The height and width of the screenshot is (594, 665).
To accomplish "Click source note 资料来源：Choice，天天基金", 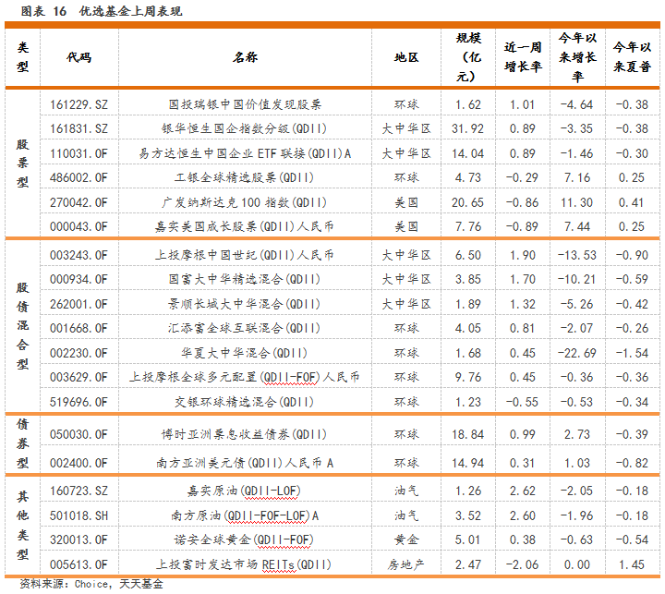I will 91,584.
